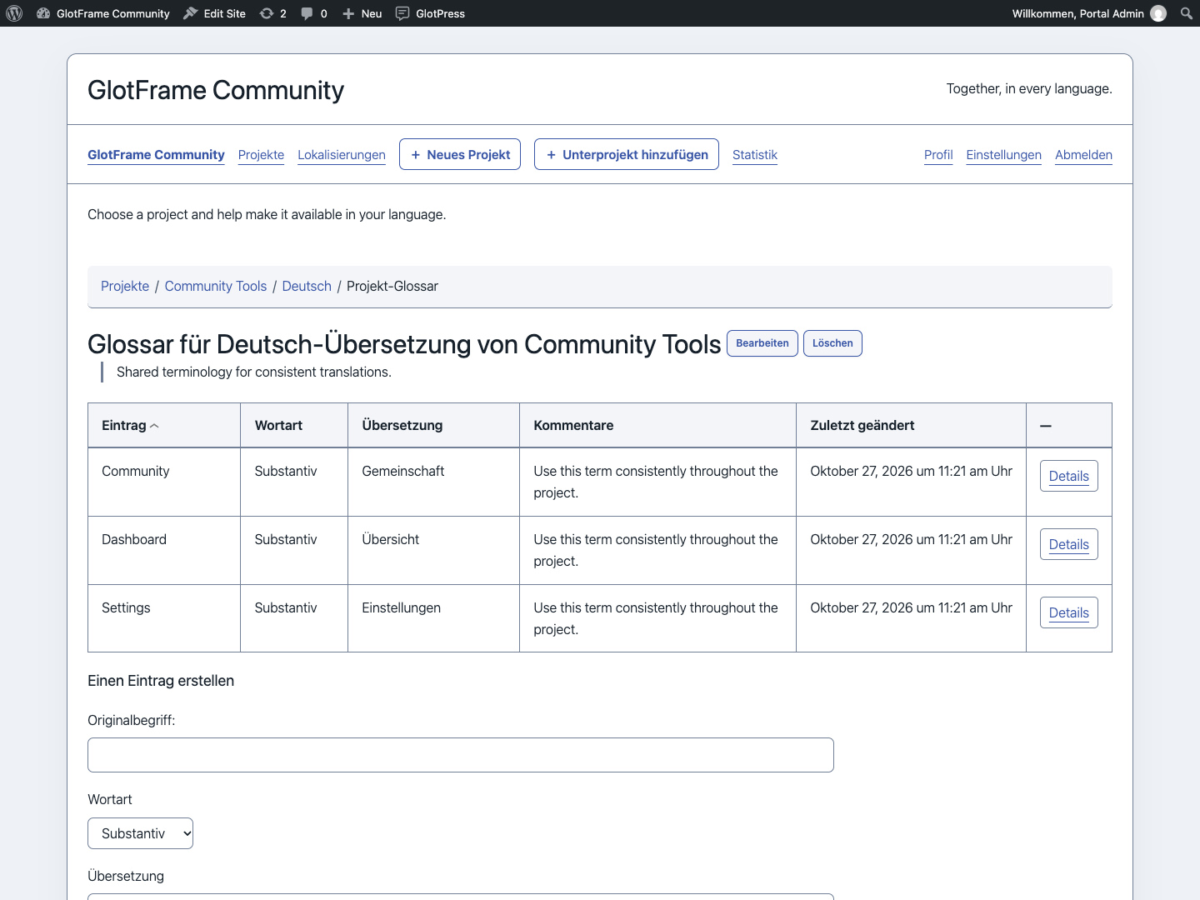Click the GlotFrame Community nav link
This screenshot has height=900, width=1200.
(156, 155)
